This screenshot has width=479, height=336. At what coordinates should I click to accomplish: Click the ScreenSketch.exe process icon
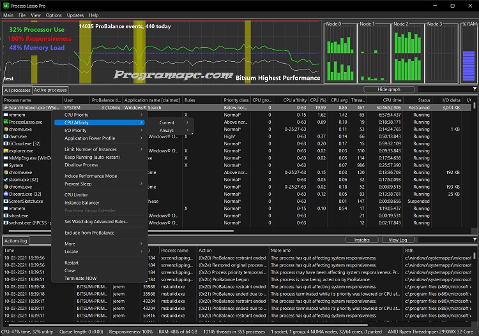pyautogui.click(x=6, y=201)
